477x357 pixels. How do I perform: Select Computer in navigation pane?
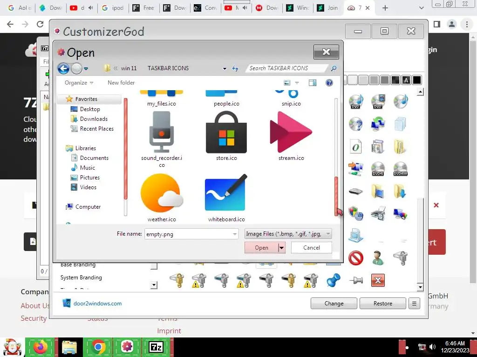tap(88, 207)
